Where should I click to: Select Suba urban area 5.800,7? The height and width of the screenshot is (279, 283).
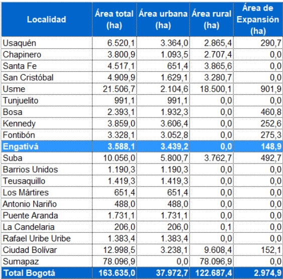pos(163,158)
